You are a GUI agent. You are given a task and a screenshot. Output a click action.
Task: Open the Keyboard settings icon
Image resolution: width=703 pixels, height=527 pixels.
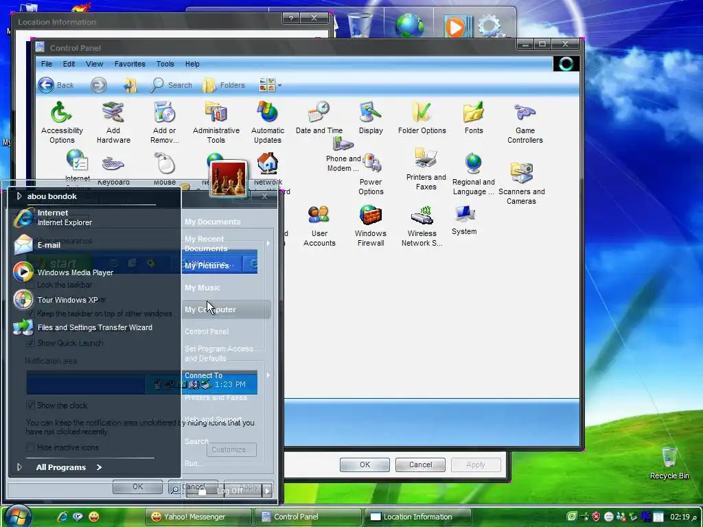[113, 169]
